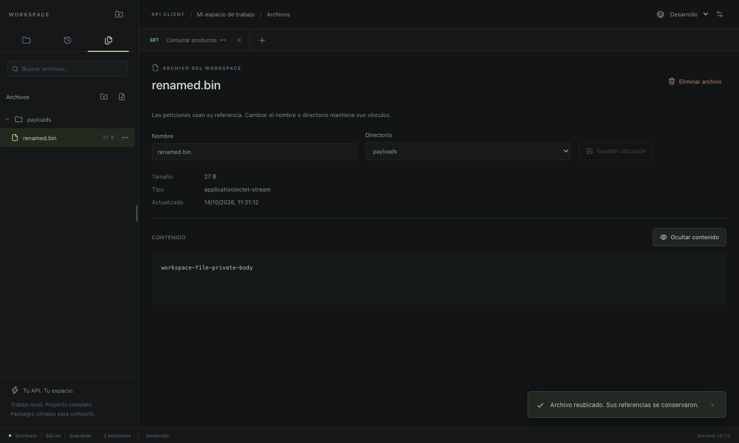
Task: Click the Survivor v0.1.0 version label
Action: [x=713, y=436]
